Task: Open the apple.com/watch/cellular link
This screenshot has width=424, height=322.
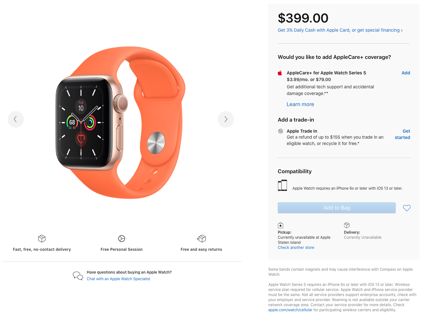Action: tap(290, 310)
